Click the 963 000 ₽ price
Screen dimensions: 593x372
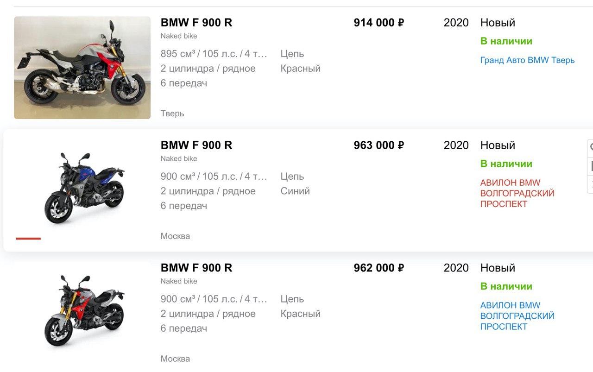379,145
